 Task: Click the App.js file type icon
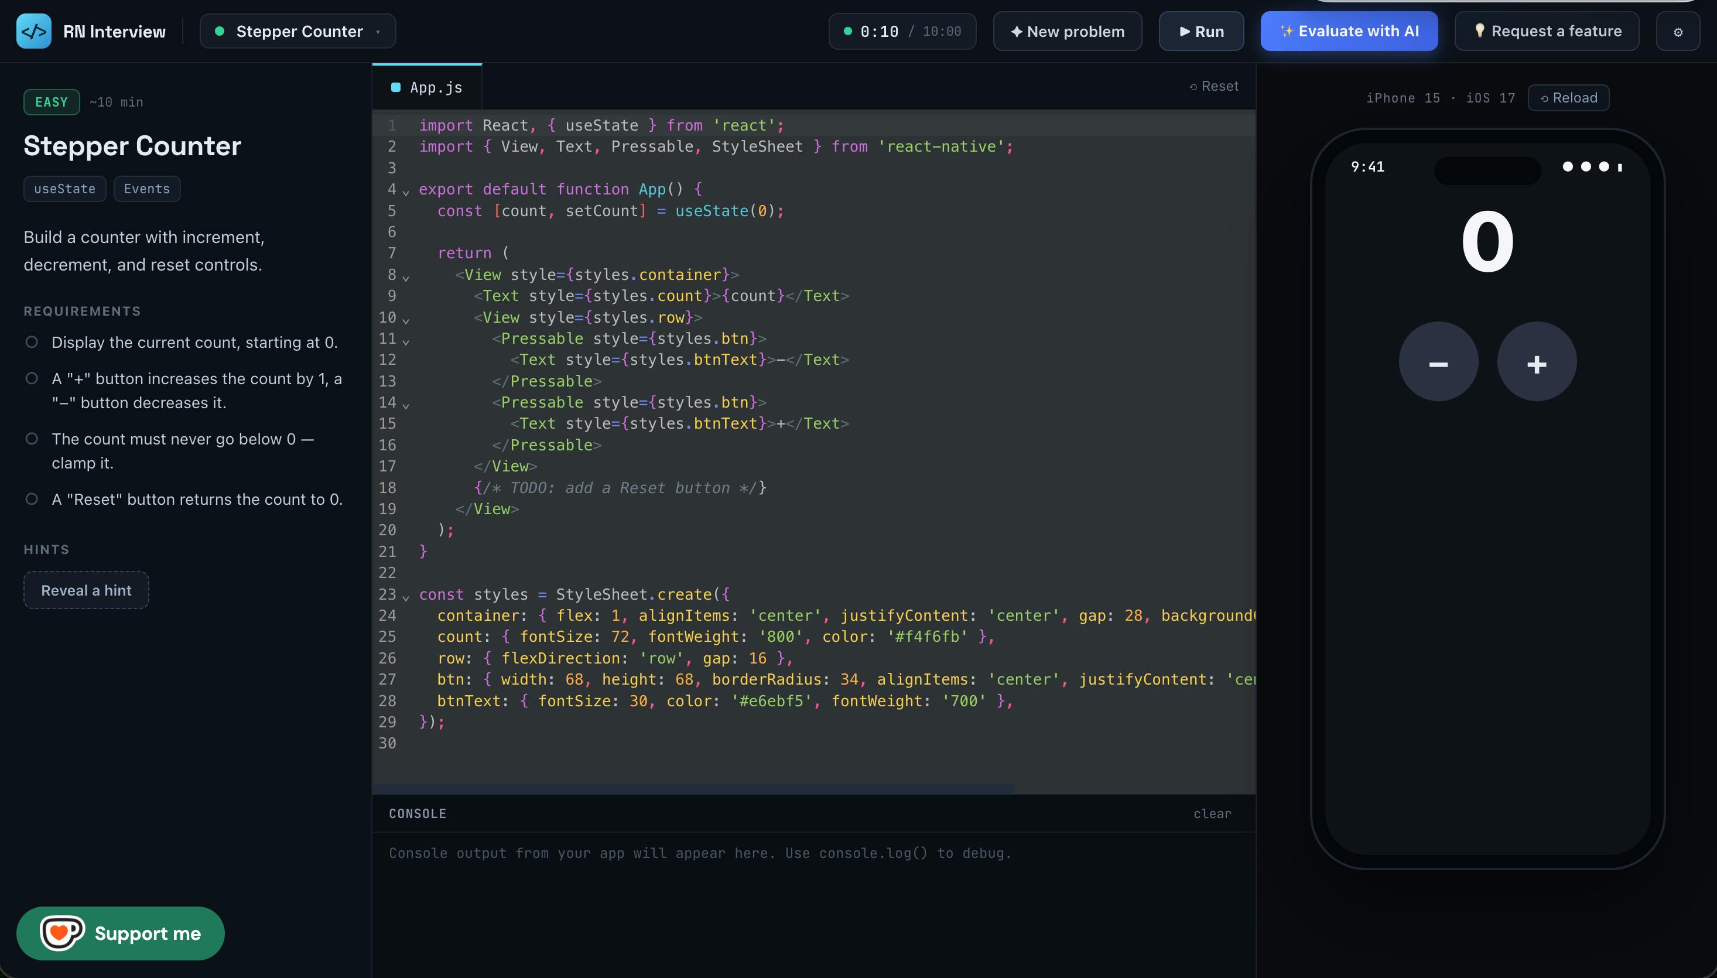click(395, 87)
